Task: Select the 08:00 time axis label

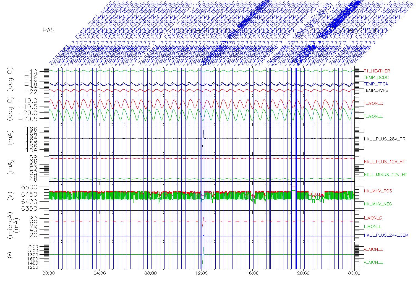Action: (151, 274)
